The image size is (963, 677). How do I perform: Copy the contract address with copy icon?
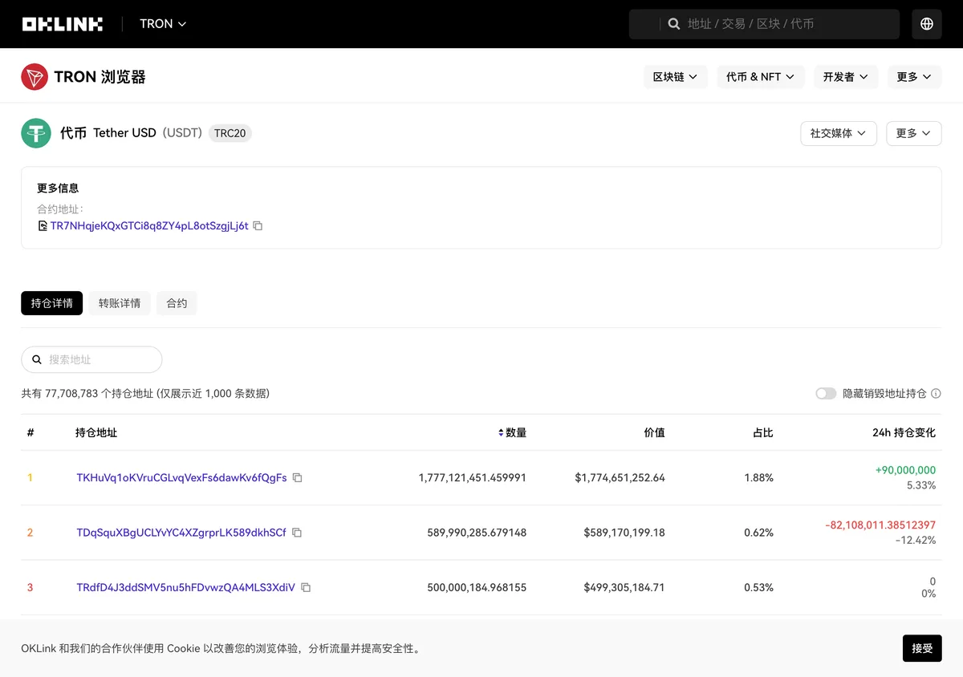pyautogui.click(x=258, y=226)
